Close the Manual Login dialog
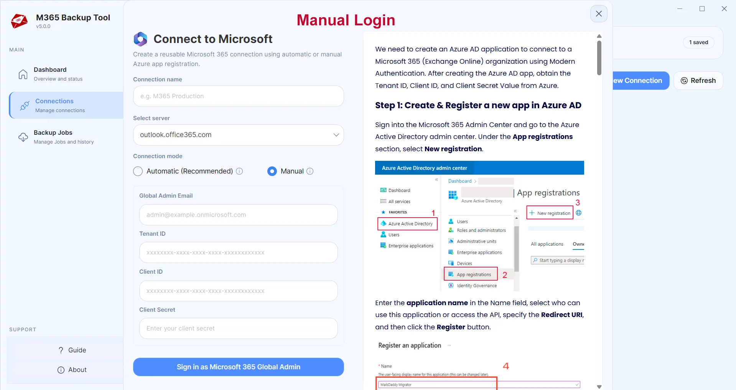736x390 pixels. click(x=599, y=14)
